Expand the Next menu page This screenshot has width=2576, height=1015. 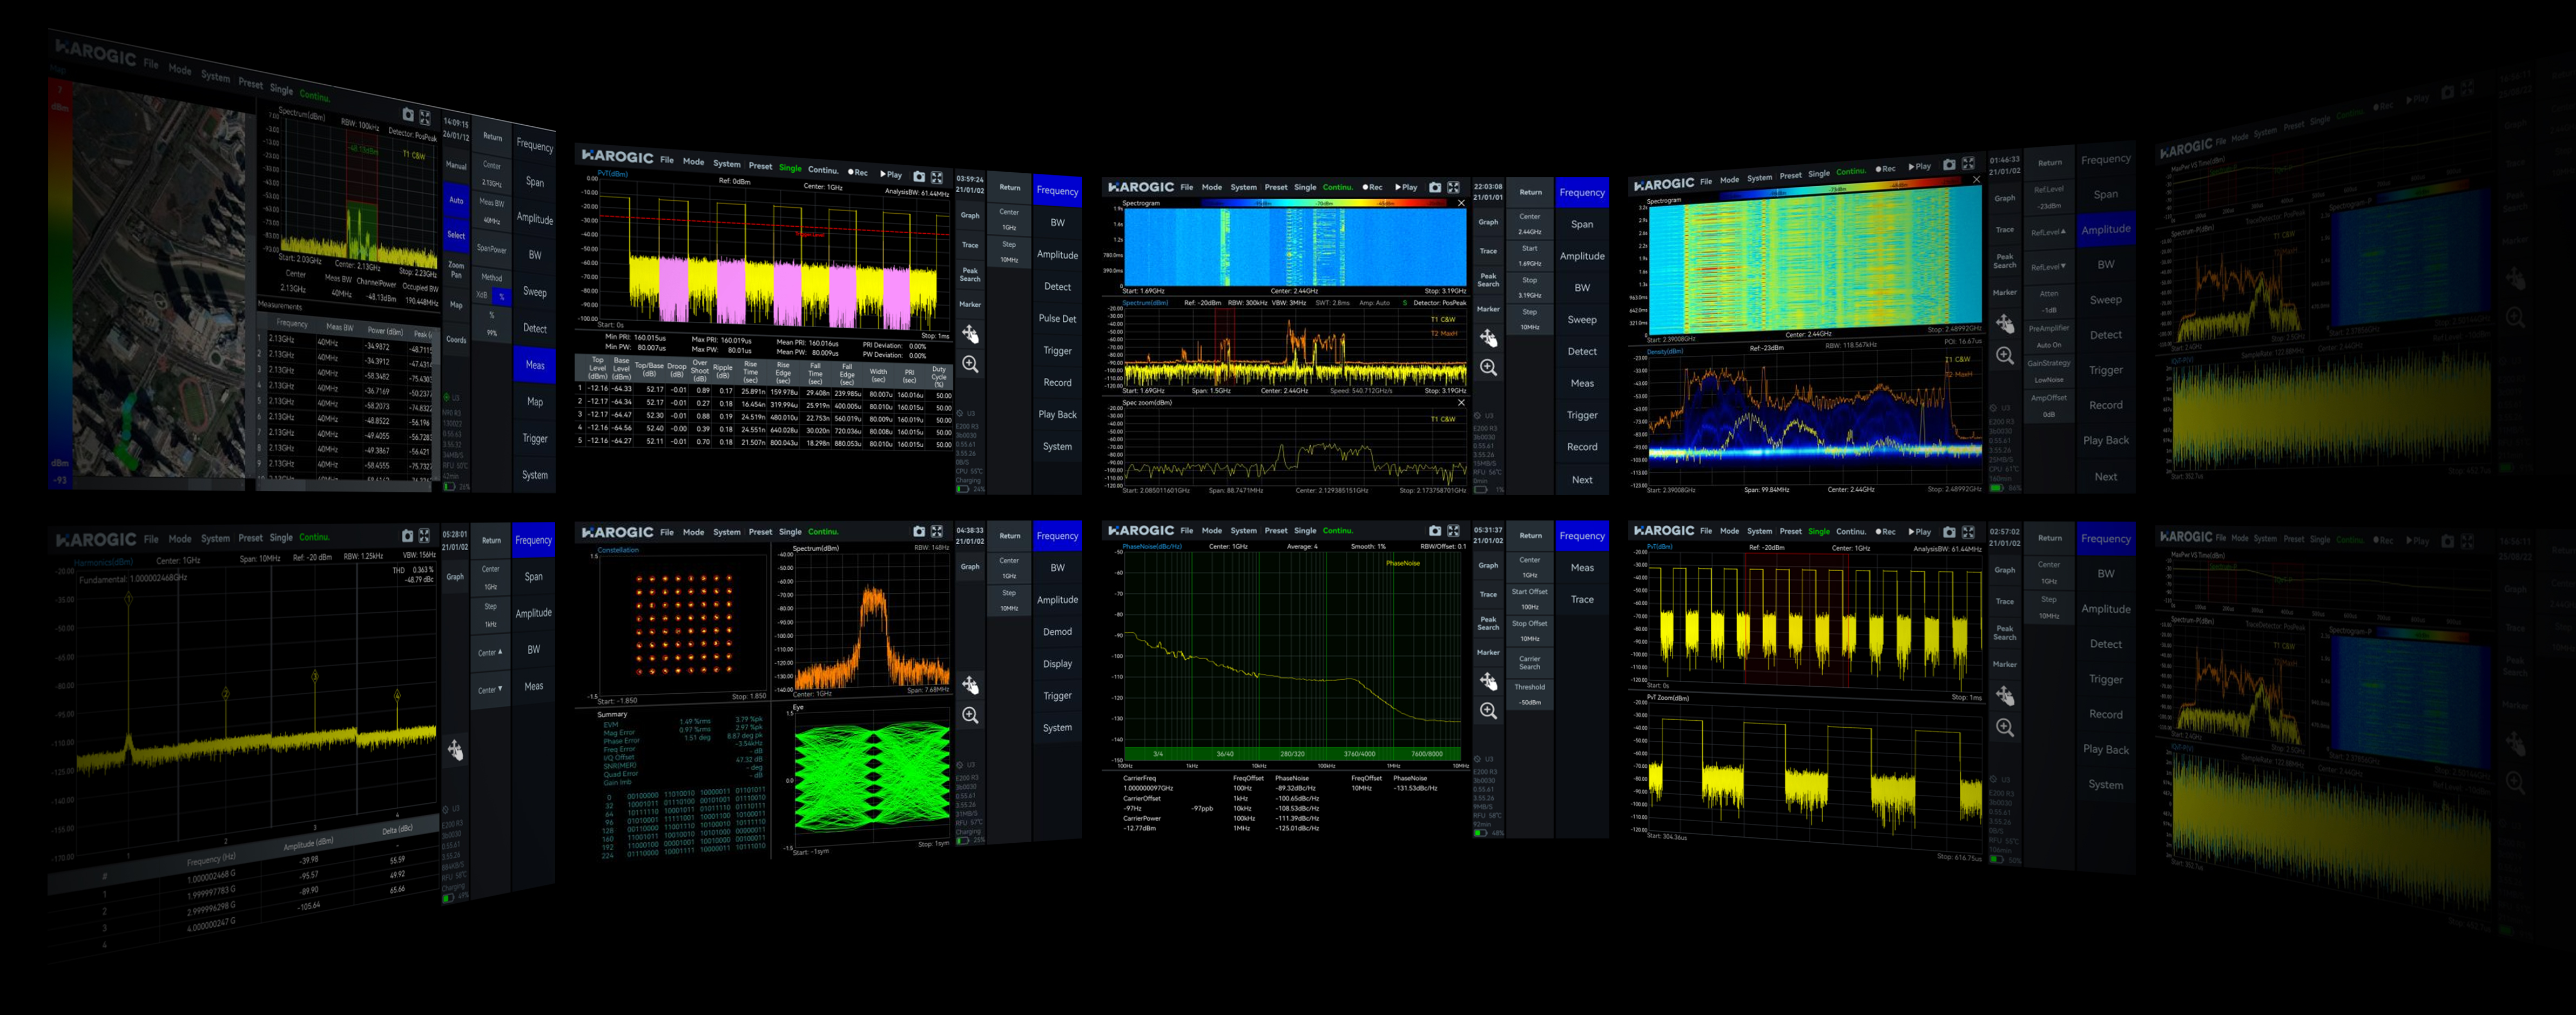click(1582, 480)
